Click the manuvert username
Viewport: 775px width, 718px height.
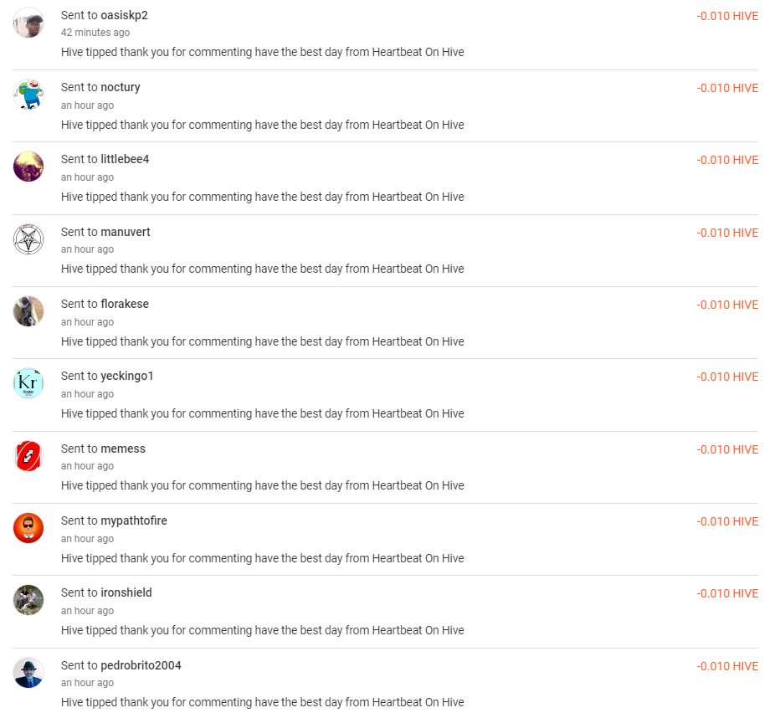(126, 232)
